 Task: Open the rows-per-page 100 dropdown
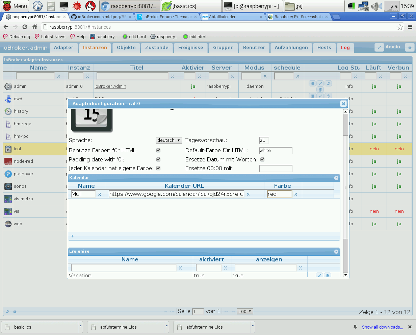click(245, 311)
